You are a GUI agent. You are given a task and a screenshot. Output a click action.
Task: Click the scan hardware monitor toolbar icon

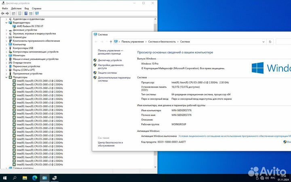click(x=37, y=13)
